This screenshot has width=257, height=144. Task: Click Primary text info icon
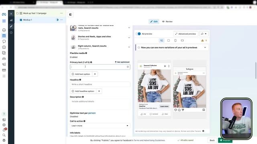tap(91, 62)
